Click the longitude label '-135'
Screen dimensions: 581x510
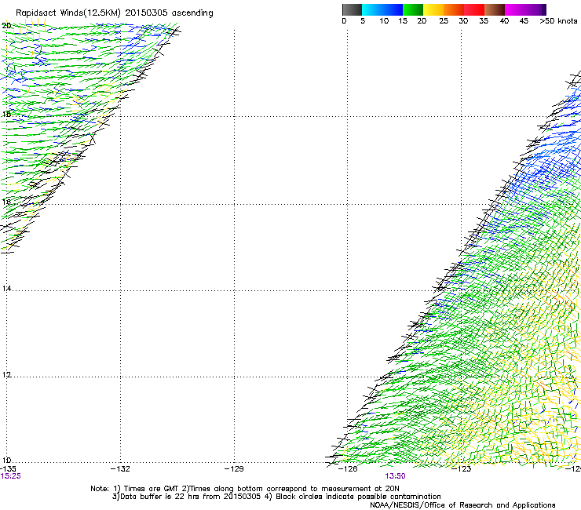click(x=8, y=469)
